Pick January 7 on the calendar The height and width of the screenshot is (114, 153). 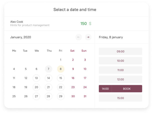coord(49,69)
